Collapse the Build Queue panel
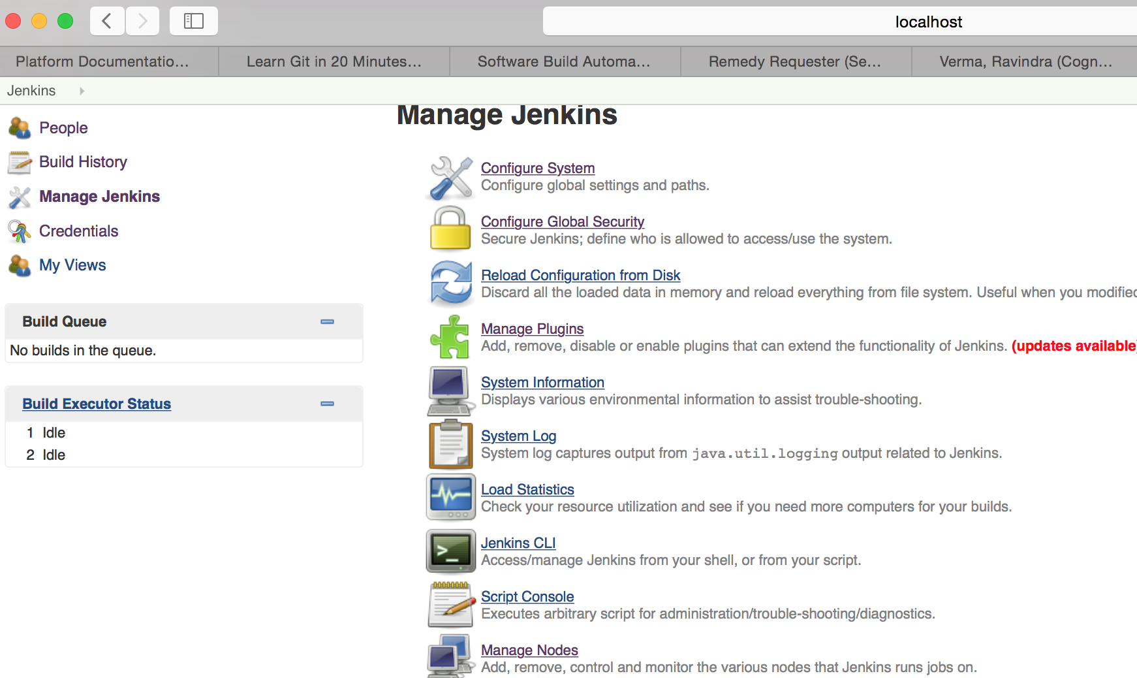The height and width of the screenshot is (678, 1137). click(328, 321)
